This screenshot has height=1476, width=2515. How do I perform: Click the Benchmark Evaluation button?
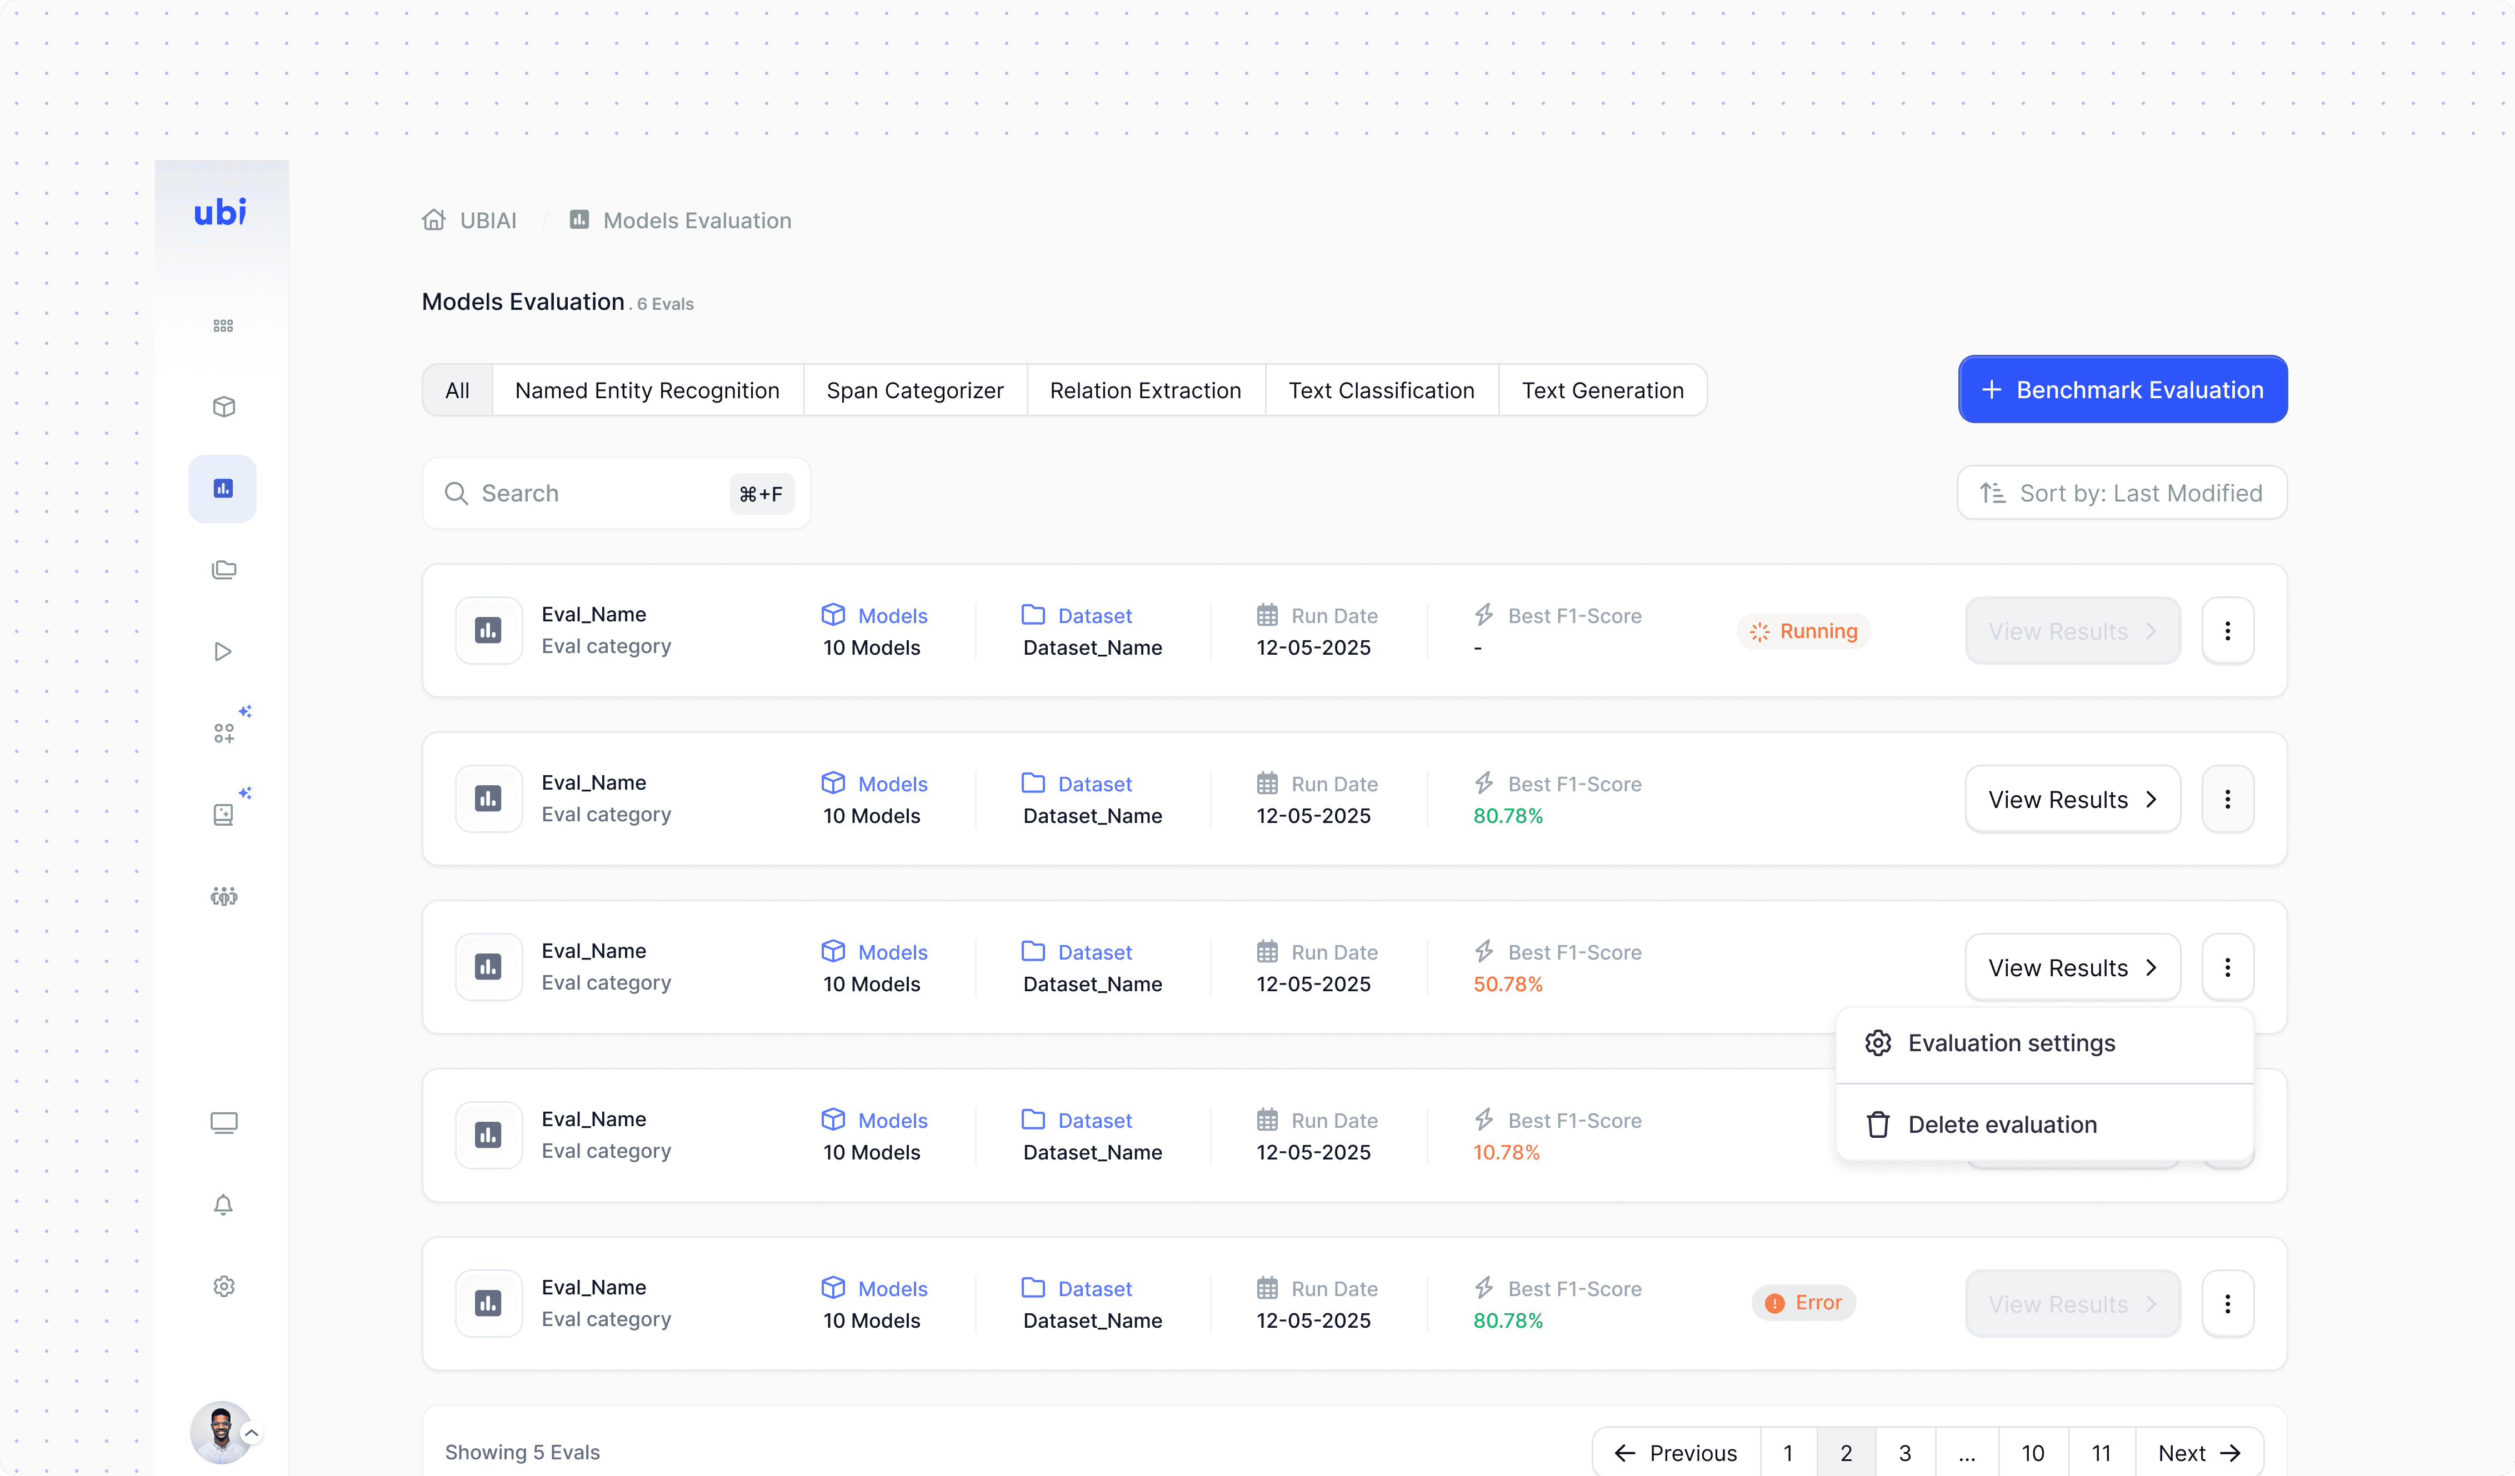pos(2122,389)
